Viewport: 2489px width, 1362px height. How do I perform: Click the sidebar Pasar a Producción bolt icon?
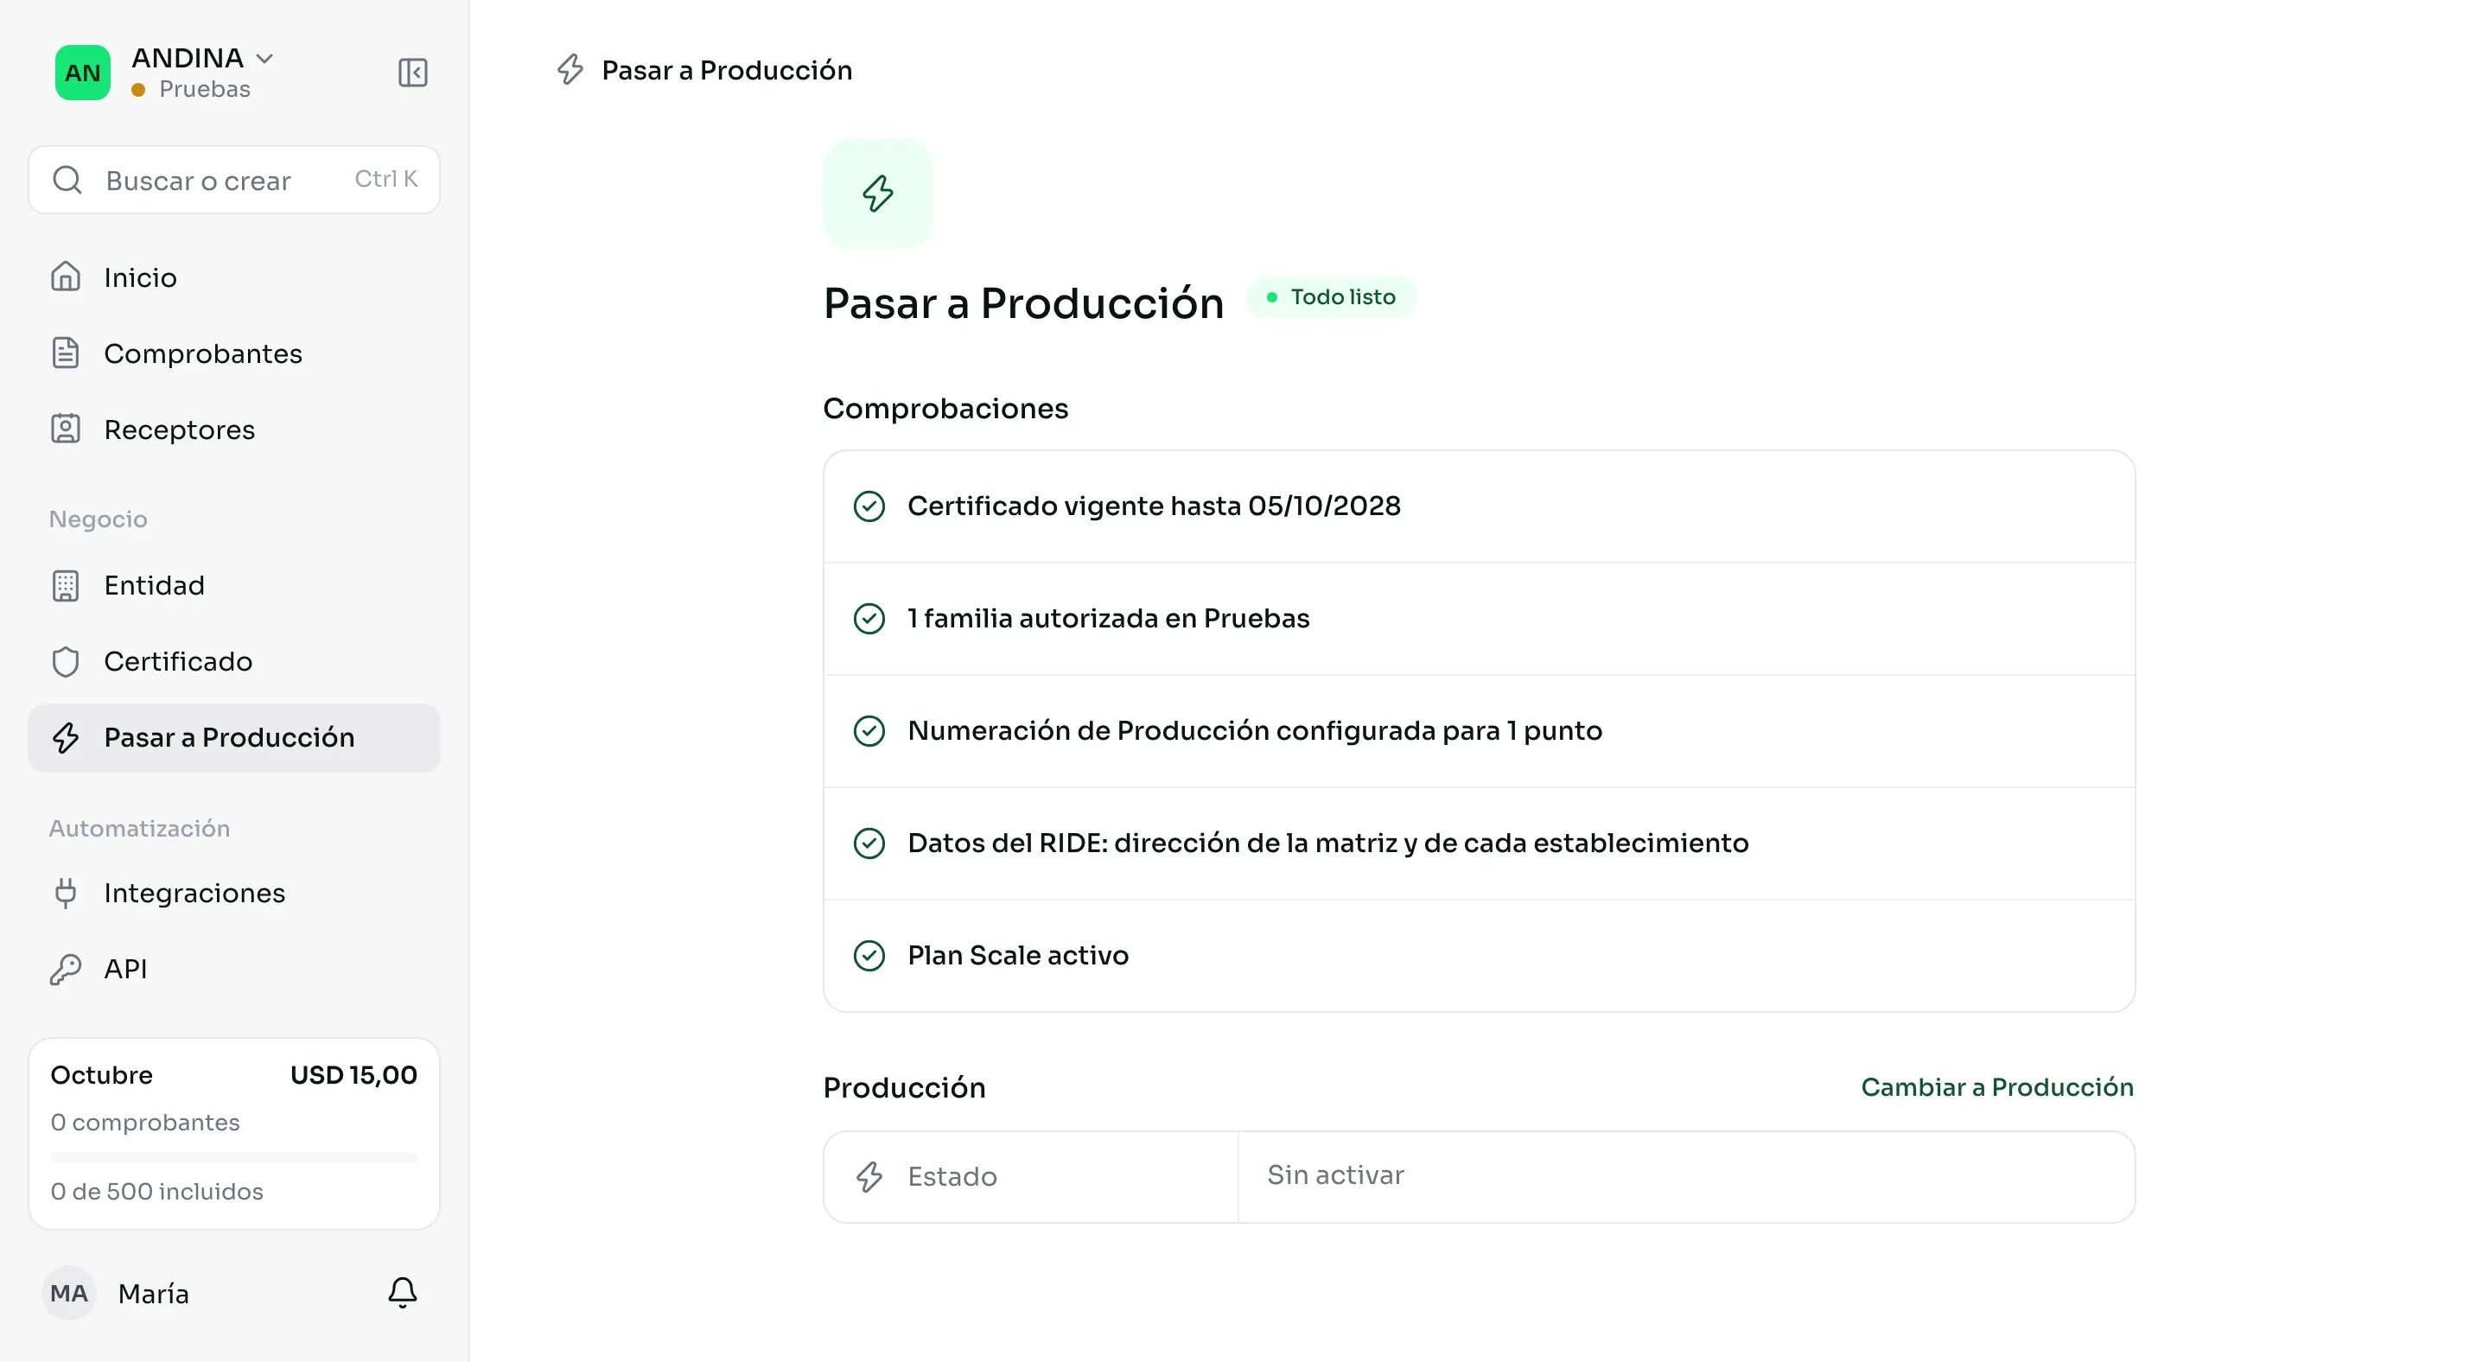66,737
